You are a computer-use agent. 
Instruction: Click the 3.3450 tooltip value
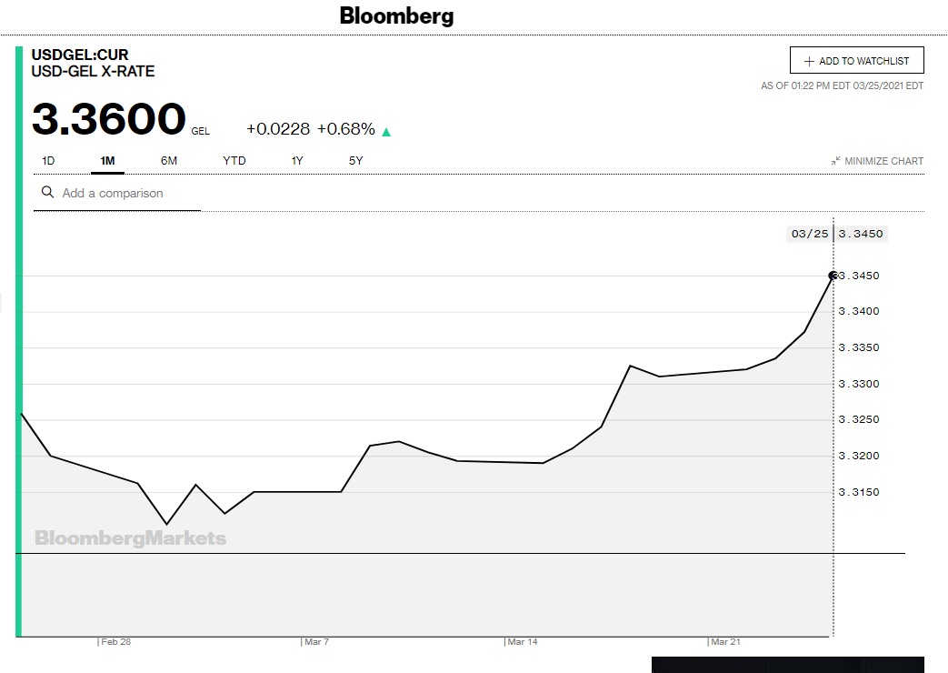tap(861, 234)
